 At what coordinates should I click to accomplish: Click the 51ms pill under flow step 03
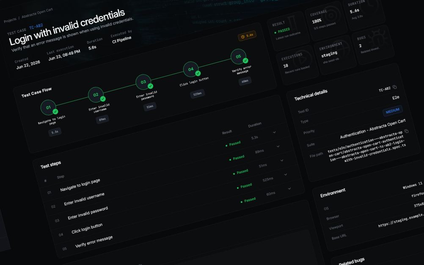tap(150, 107)
